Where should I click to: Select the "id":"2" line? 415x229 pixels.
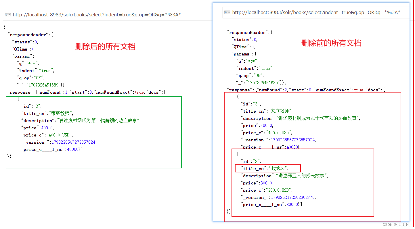coord(251,162)
